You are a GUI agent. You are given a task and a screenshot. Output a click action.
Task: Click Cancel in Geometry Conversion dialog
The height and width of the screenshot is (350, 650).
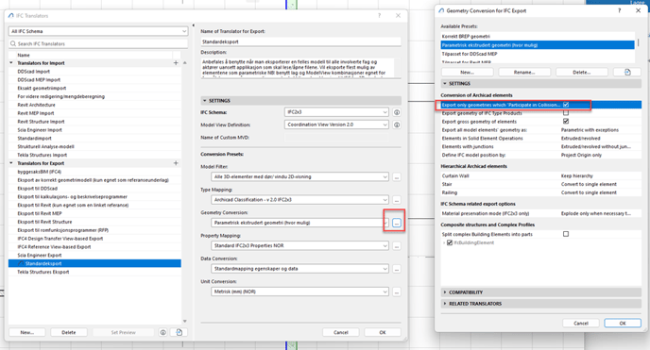[x=581, y=323]
